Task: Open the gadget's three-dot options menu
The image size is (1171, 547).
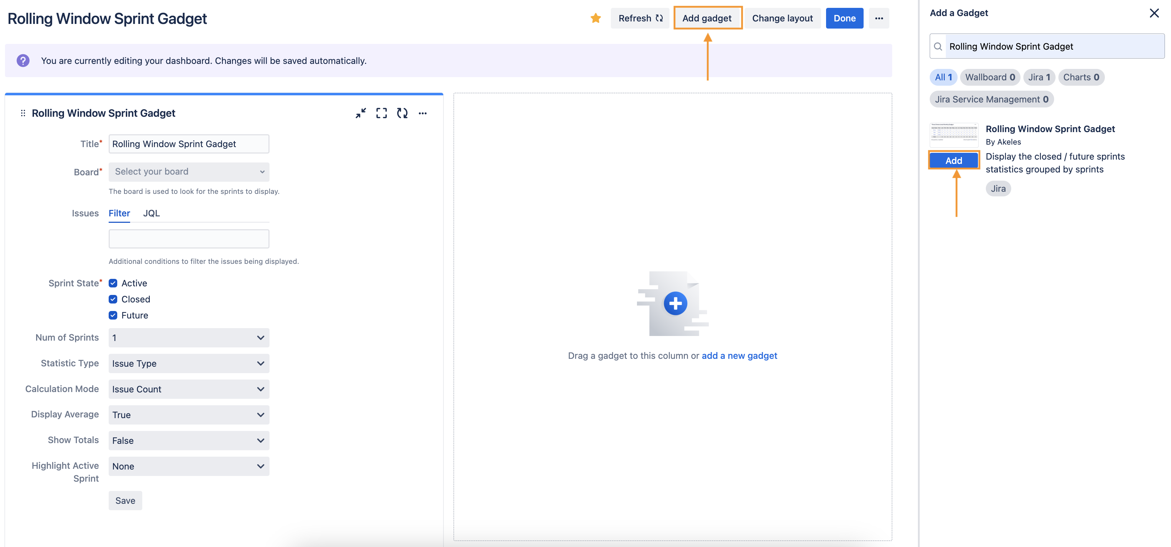Action: click(423, 113)
